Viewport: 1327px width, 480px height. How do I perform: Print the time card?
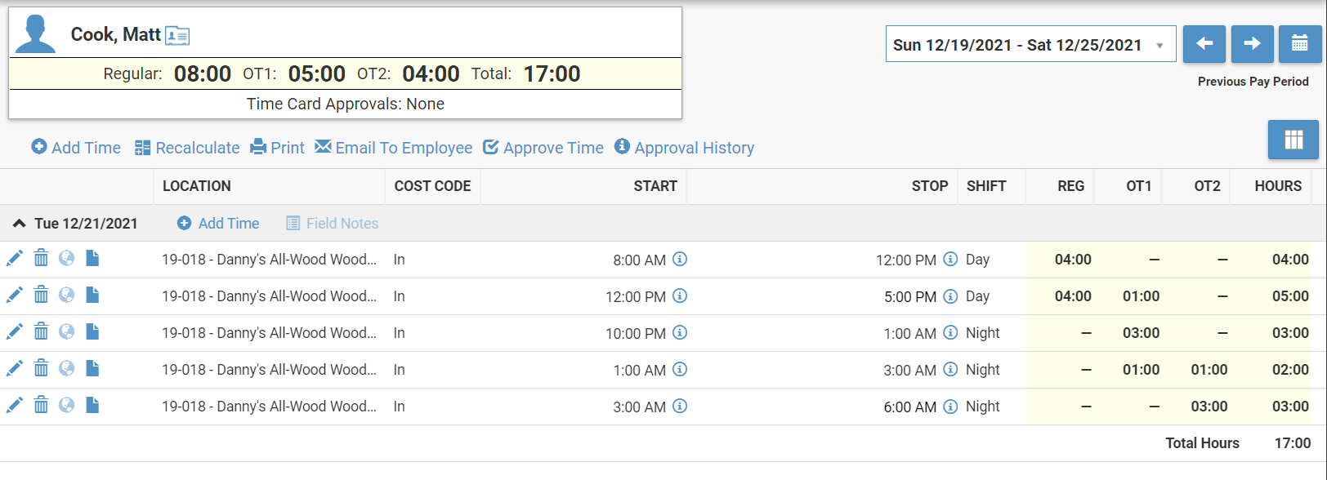[277, 148]
